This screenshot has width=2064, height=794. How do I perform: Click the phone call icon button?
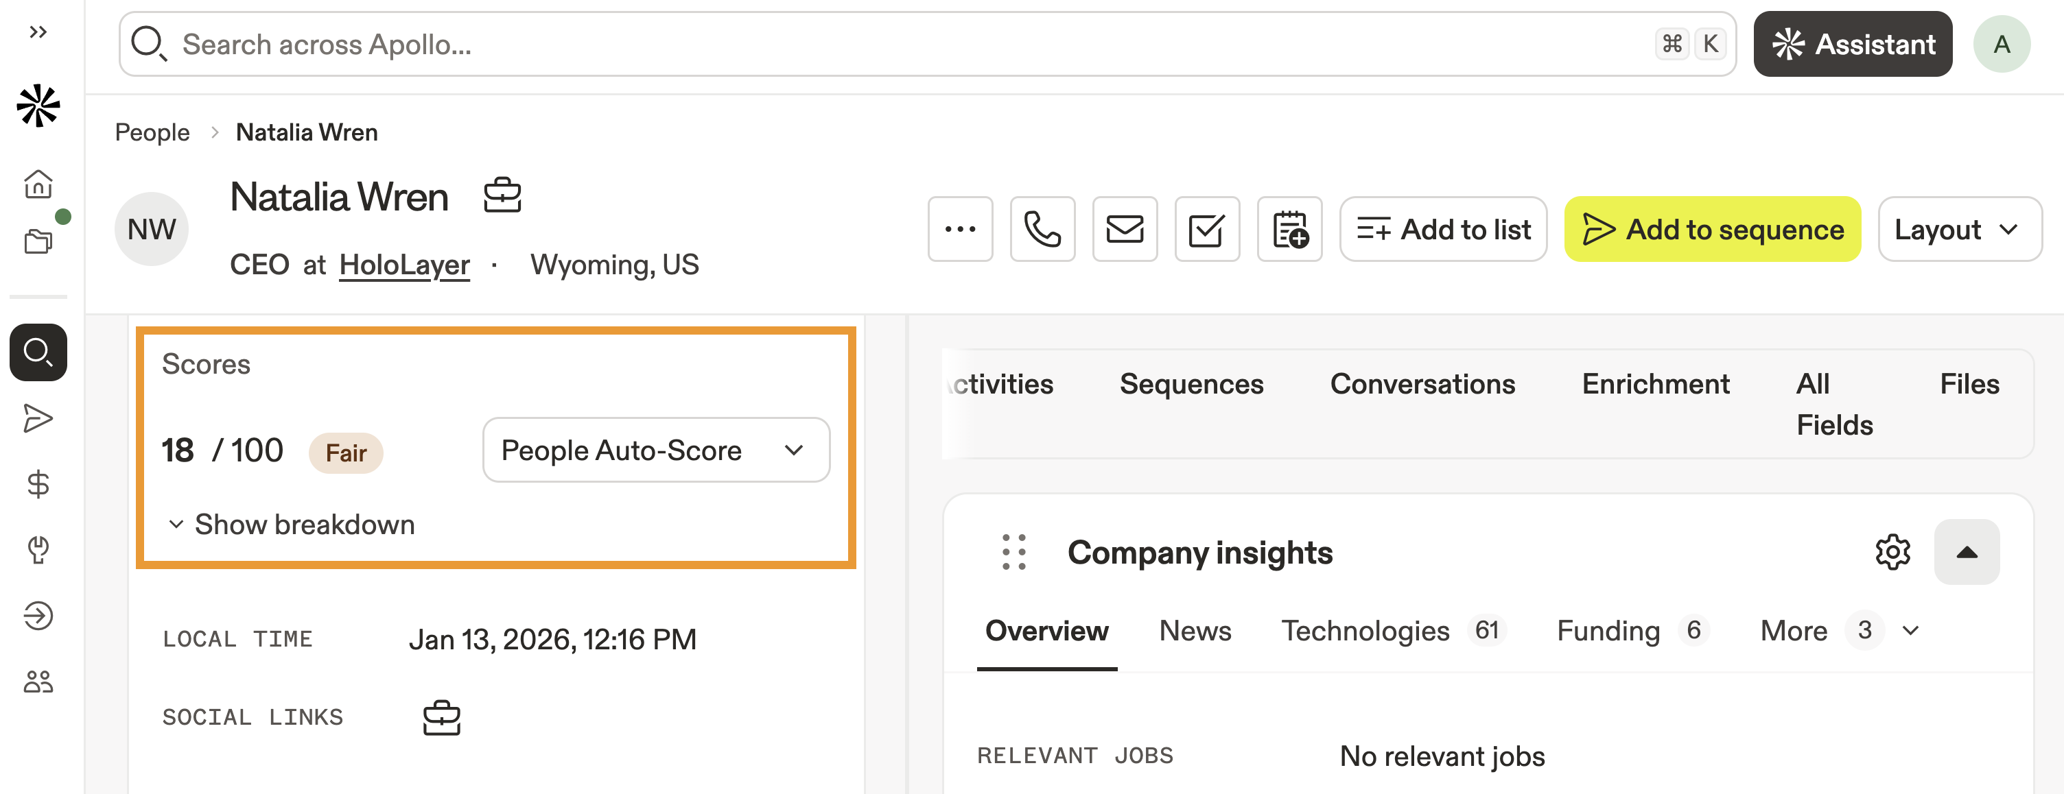click(x=1042, y=230)
